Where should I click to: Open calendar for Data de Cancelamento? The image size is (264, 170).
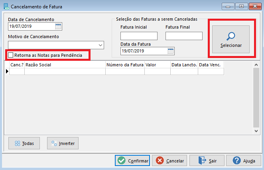(58, 27)
